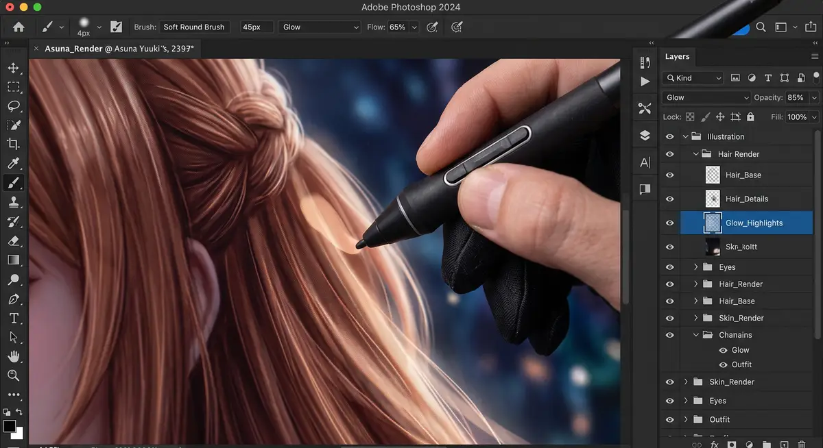Select the Move tool

(13, 68)
